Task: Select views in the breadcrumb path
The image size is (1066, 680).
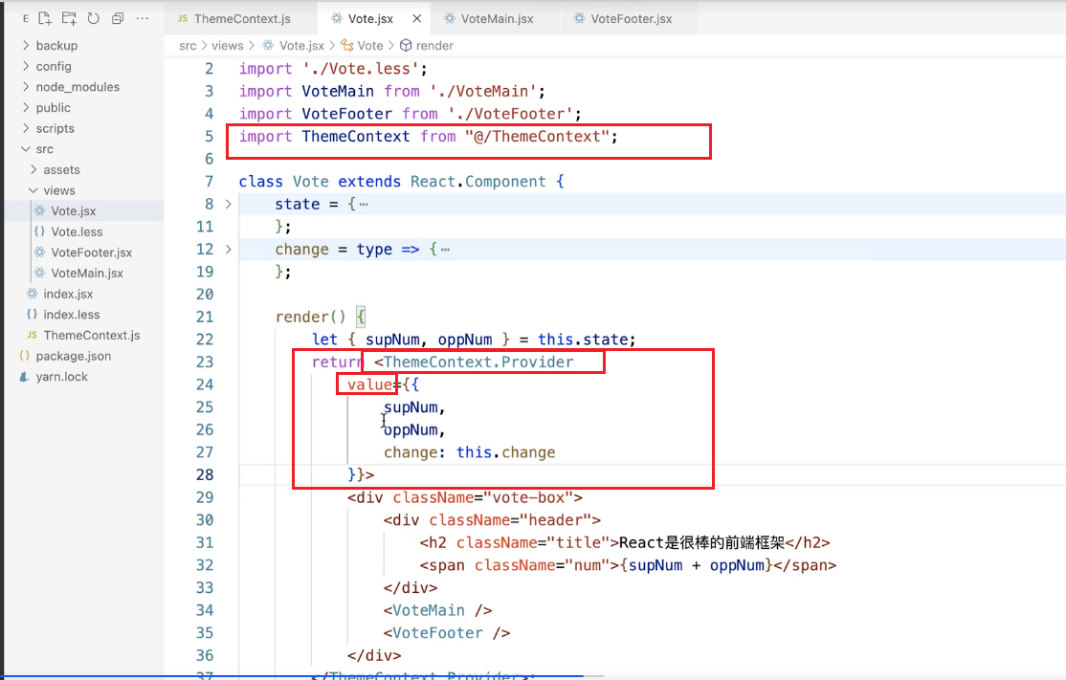Action: coord(227,46)
